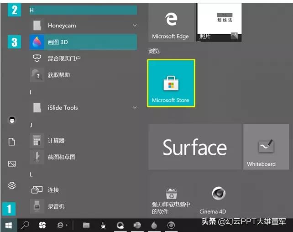Open Pictures icon in Start sidebar

pos(12,164)
